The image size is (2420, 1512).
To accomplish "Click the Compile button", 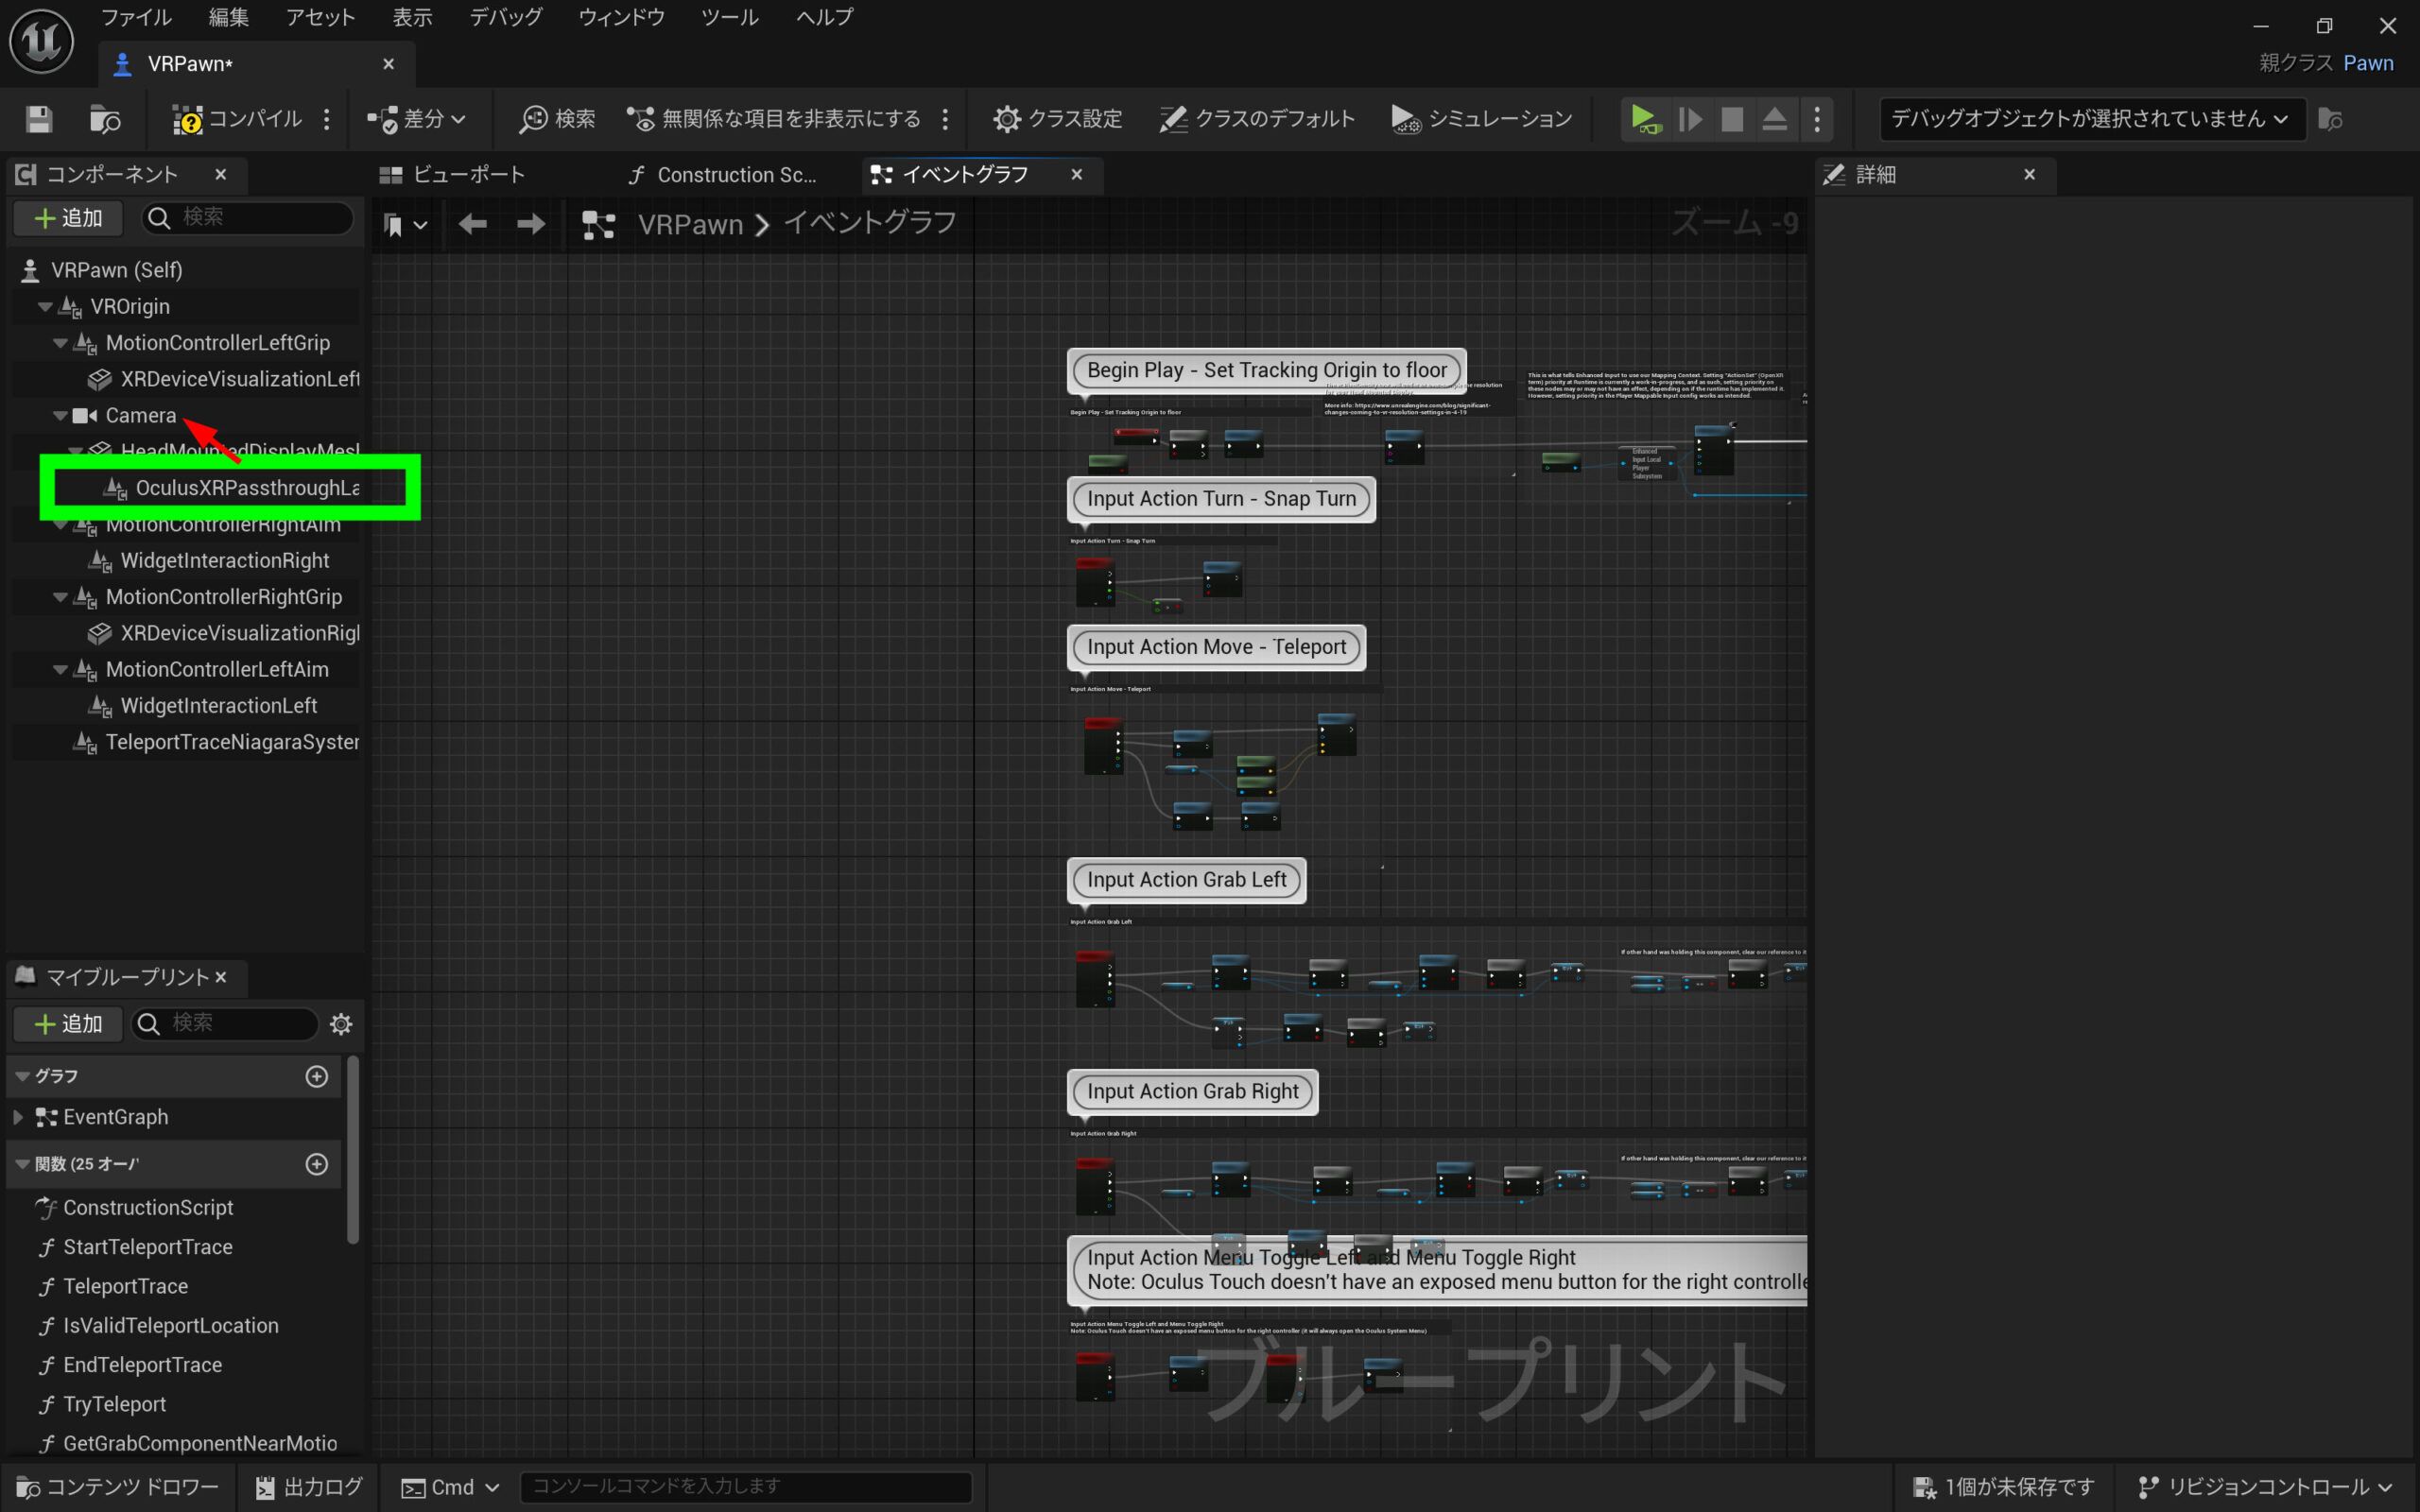I will [237, 119].
